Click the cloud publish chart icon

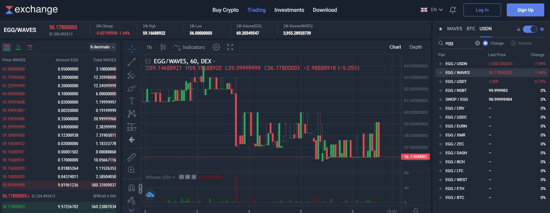150,195
